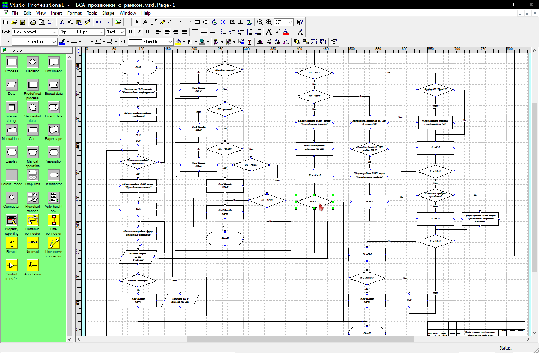This screenshot has height=353, width=539.
Task: Toggle Italic text formatting
Action: pos(139,32)
